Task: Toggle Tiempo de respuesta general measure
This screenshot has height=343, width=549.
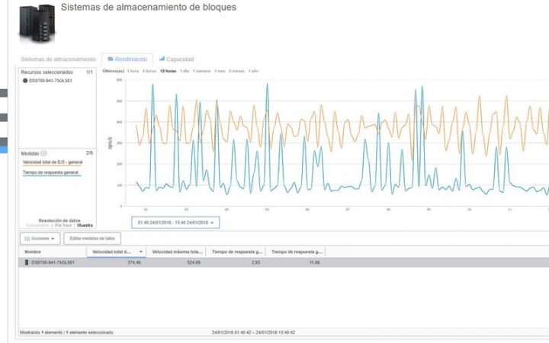Action: click(51, 172)
